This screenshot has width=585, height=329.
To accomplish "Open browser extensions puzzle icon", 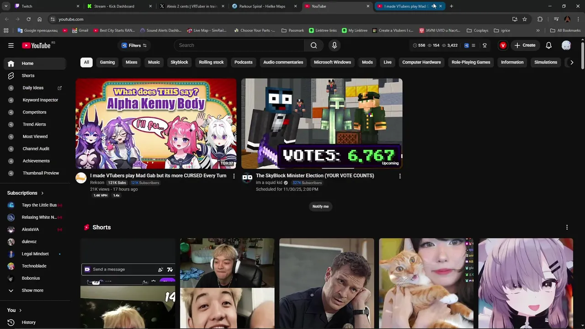I will pos(540,19).
